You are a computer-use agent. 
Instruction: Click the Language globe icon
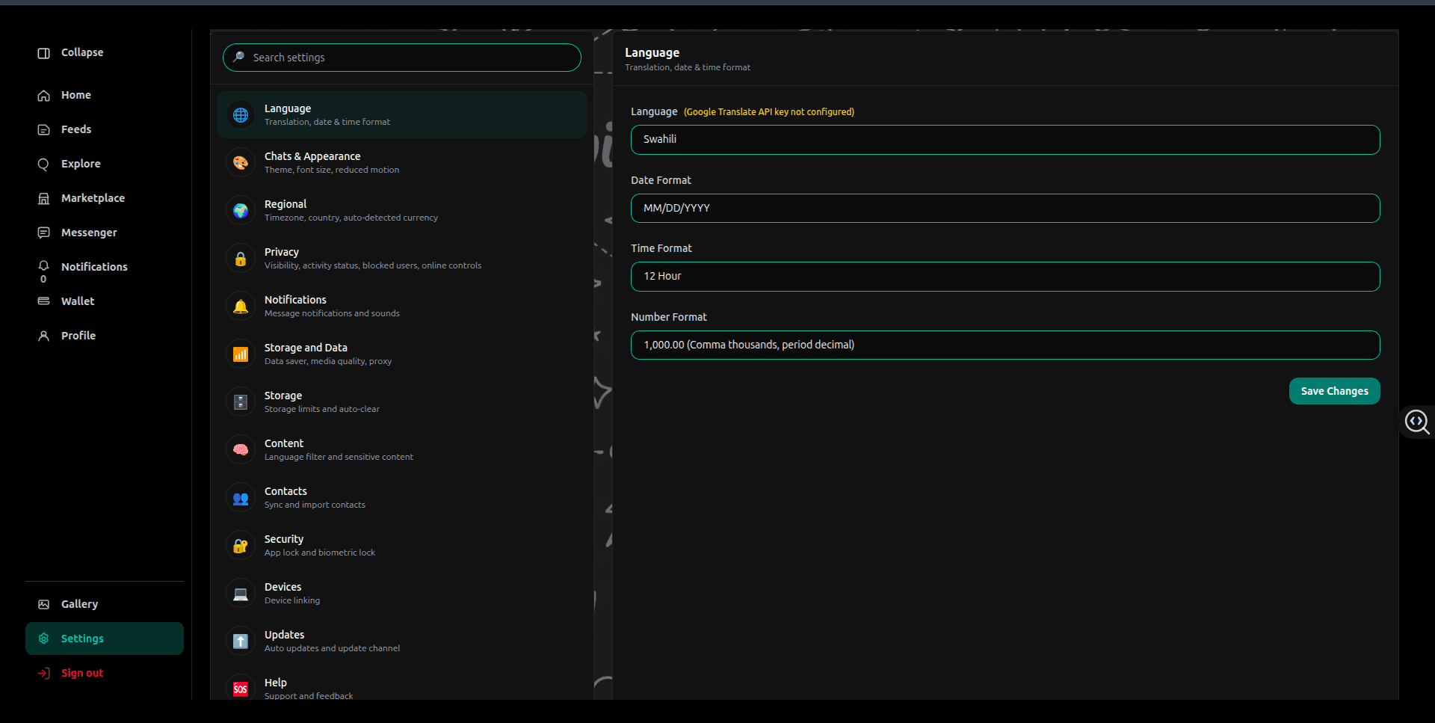coord(241,115)
